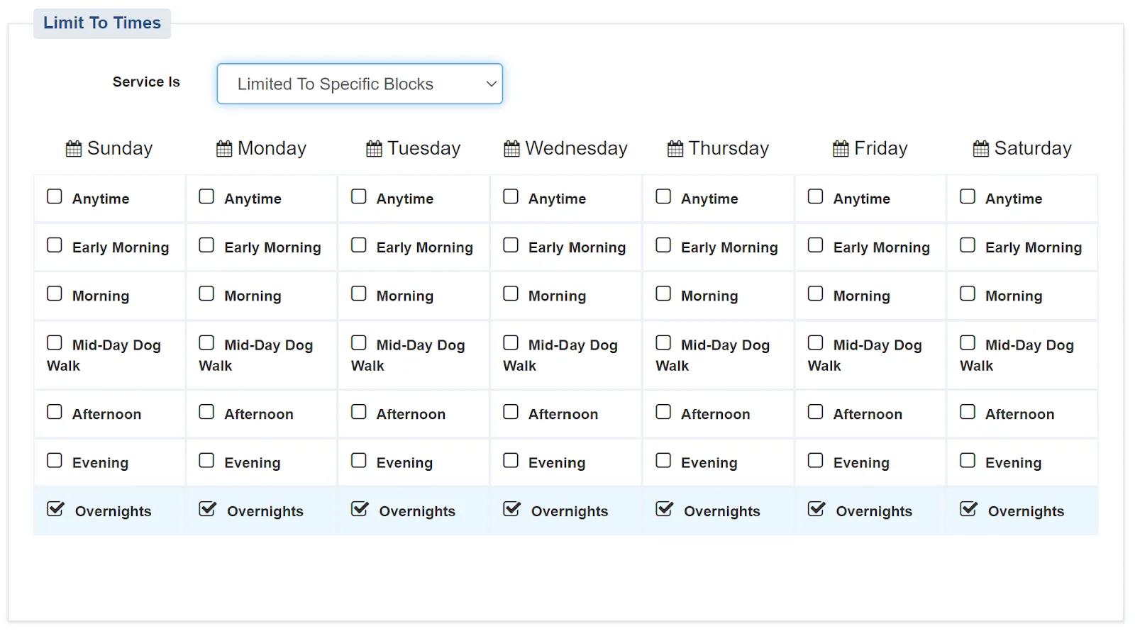Enable Saturday Evening checkbox
1135x631 pixels.
[968, 460]
